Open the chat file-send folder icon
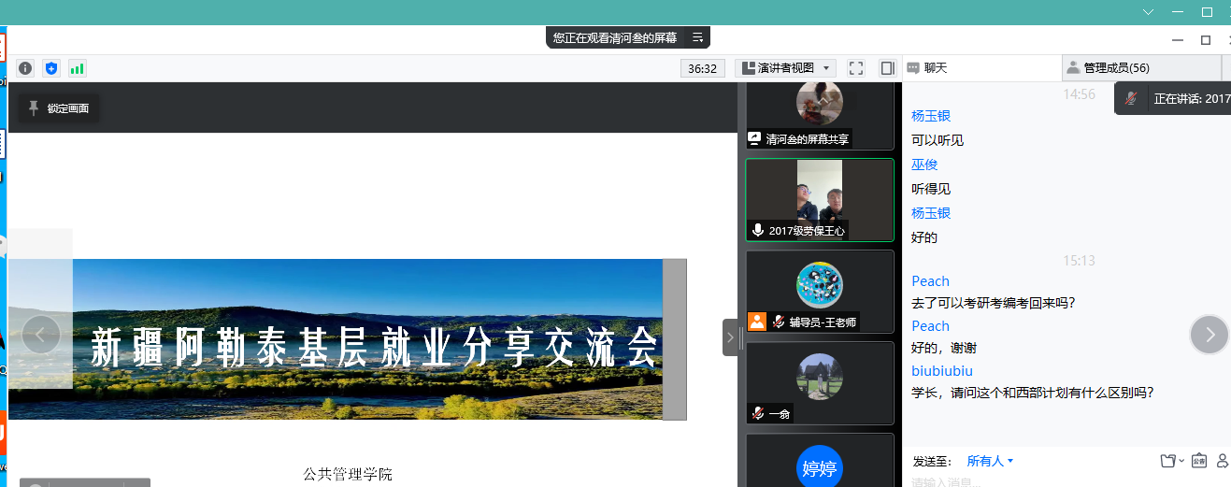 tap(1167, 461)
